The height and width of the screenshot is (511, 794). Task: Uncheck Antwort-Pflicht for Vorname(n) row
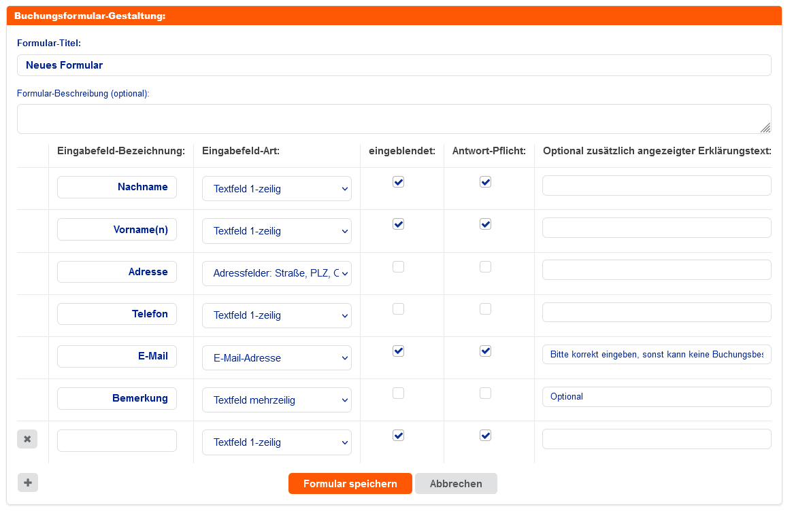coord(485,224)
